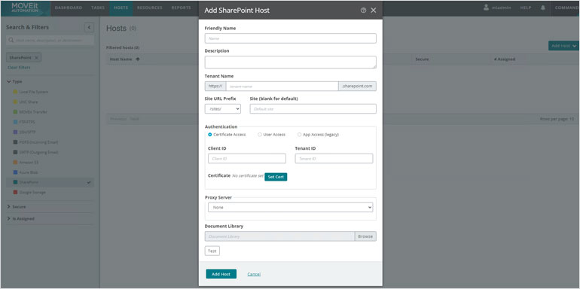
Task: Go to Resources in top navigation
Action: (150, 8)
